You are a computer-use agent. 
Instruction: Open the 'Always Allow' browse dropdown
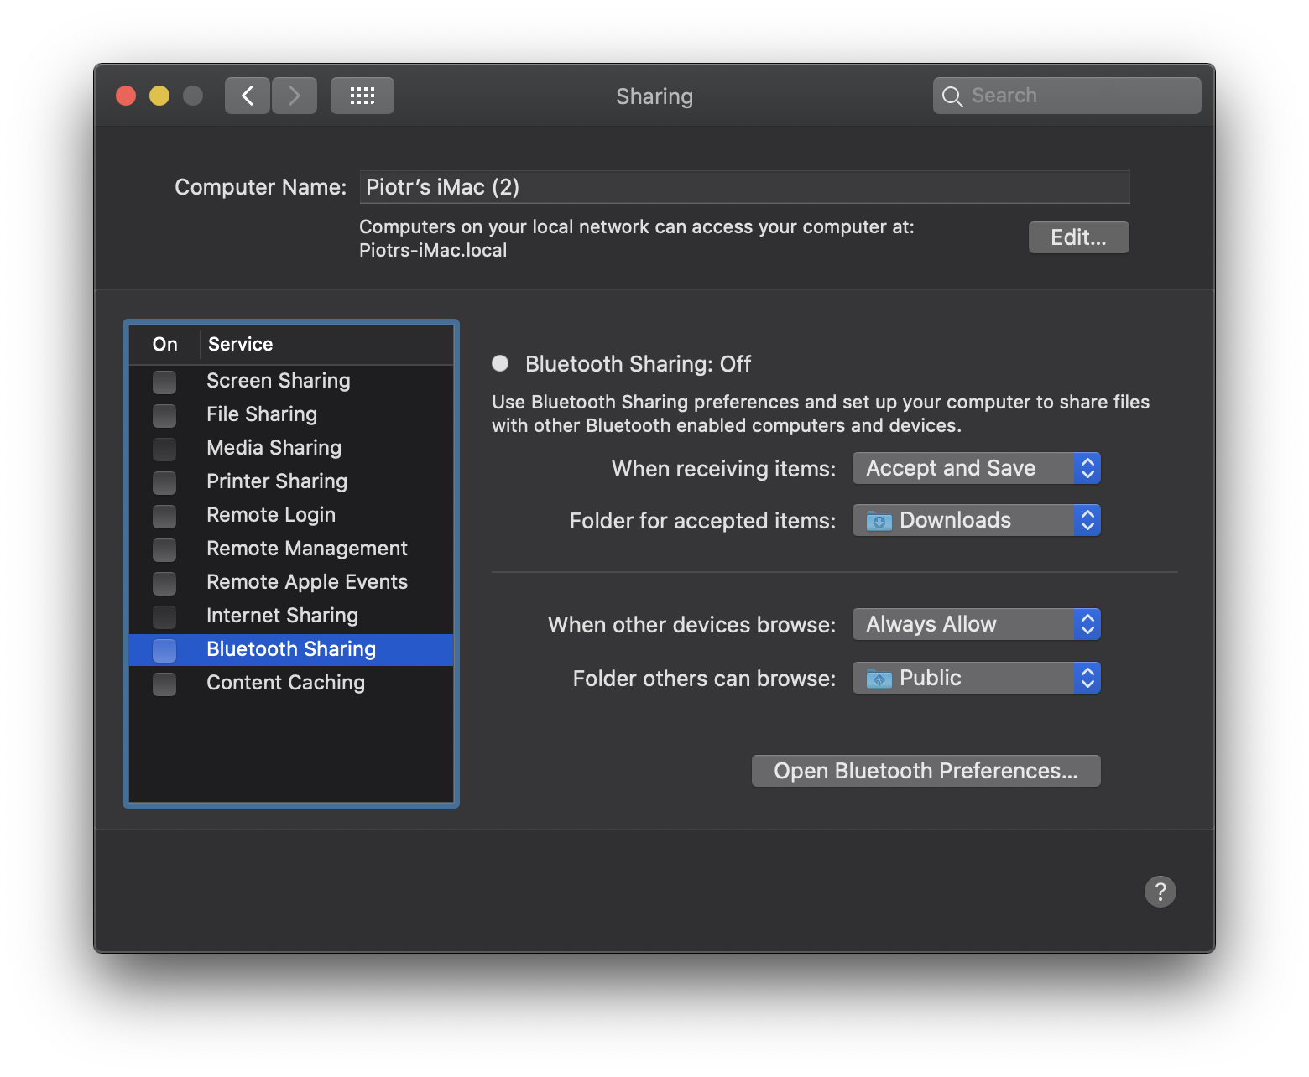[x=976, y=624]
